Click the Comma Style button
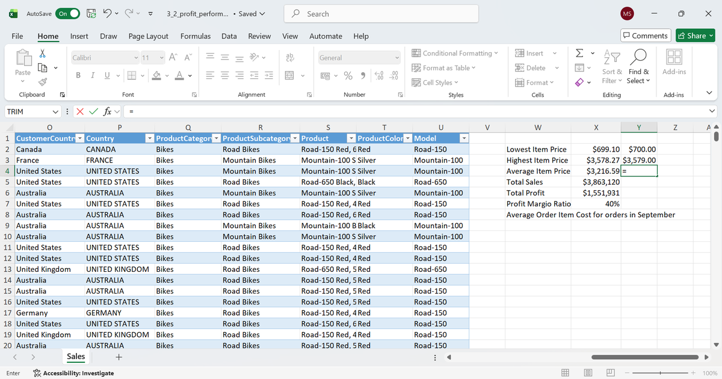Image resolution: width=722 pixels, height=379 pixels. click(363, 76)
